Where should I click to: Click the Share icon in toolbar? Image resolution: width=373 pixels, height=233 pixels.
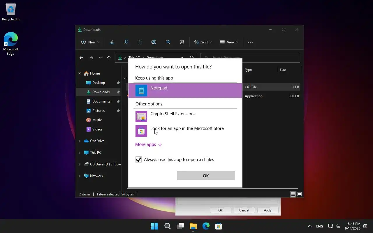168,42
